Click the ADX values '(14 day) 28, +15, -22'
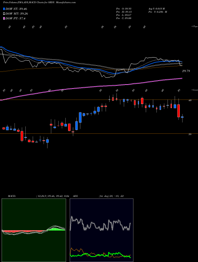Viewport: 198px width, 262px height. point(111,196)
